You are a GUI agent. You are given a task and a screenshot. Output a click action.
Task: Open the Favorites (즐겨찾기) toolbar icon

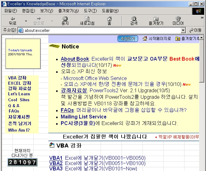156,19
